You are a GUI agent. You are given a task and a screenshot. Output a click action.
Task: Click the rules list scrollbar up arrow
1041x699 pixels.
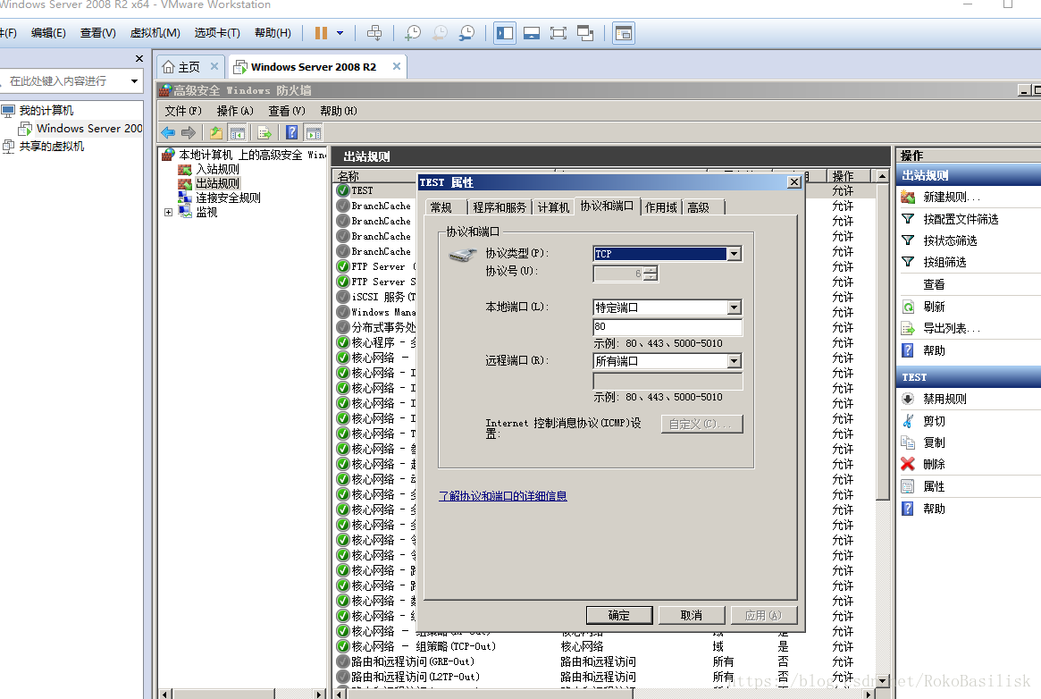[x=882, y=176]
